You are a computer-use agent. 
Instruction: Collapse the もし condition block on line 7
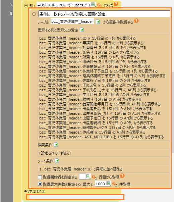tap(26, 6)
